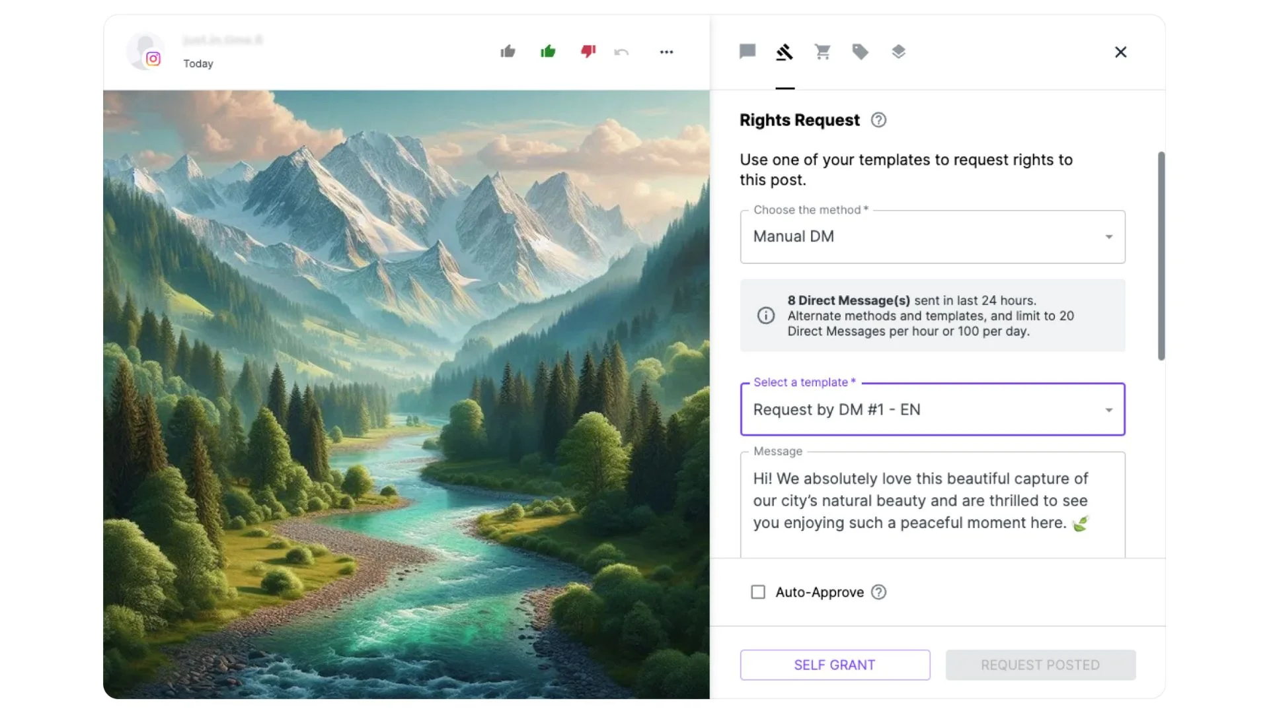Click the right panel vertical scrollbar
Screen dimensions: 1269x713
click(1161, 256)
